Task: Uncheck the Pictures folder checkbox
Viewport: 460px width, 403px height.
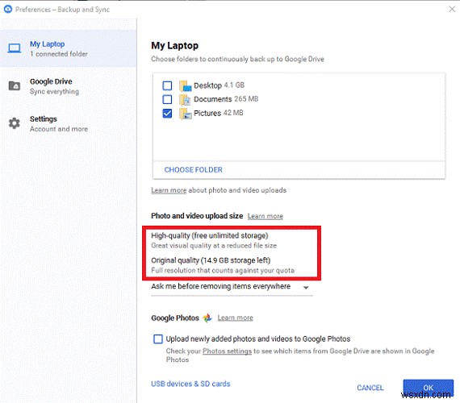Action: pyautogui.click(x=167, y=114)
